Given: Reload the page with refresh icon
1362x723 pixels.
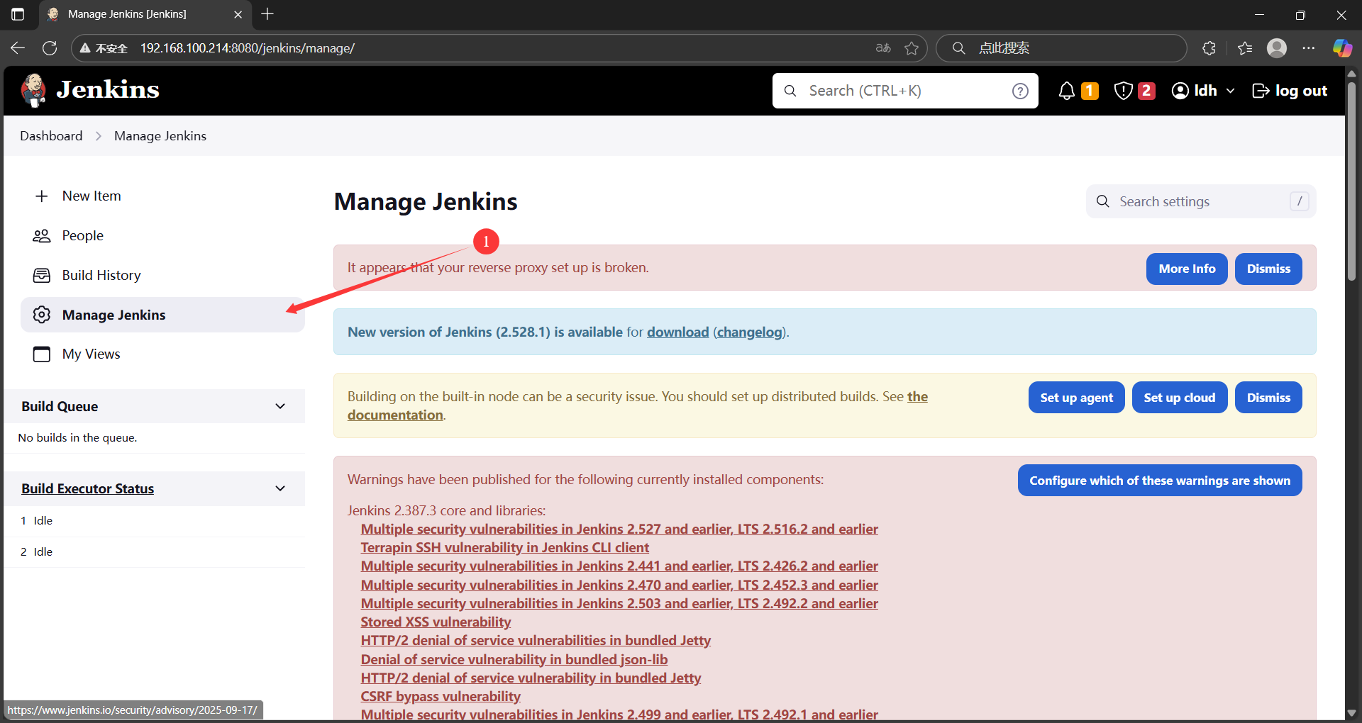Looking at the screenshot, I should pyautogui.click(x=50, y=48).
